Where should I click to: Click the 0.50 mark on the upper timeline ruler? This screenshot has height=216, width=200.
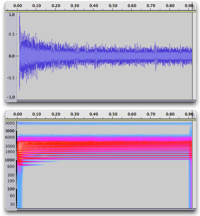click(113, 6)
